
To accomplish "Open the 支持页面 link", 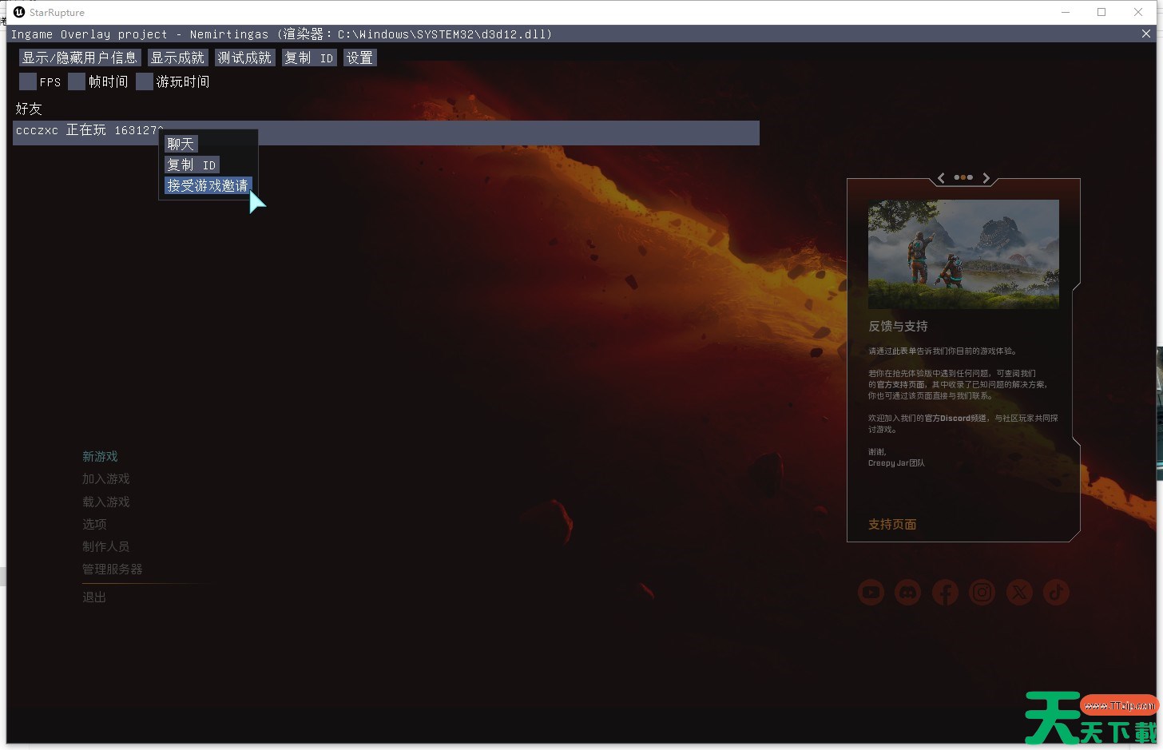I will coord(892,524).
